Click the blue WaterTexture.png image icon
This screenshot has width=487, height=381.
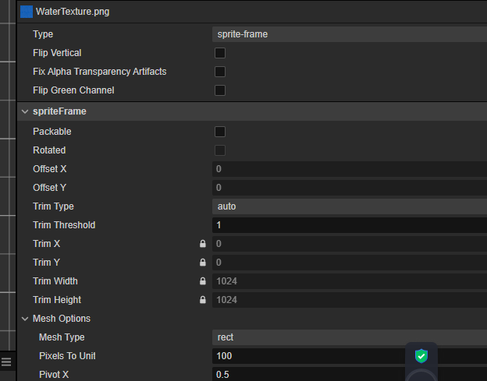[27, 12]
